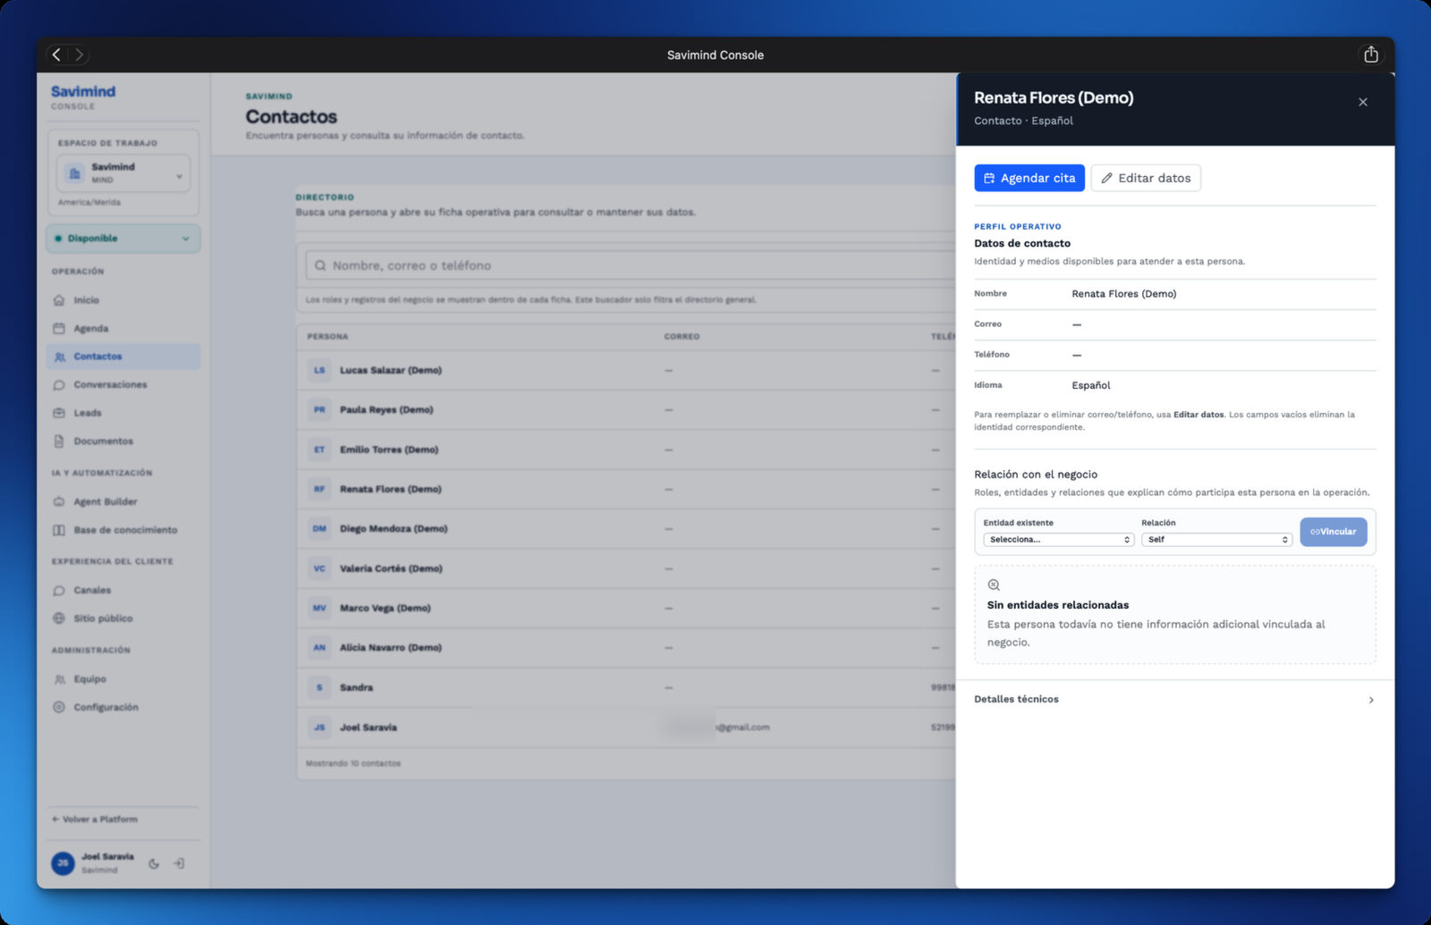Open the share icon in title bar

[1370, 55]
